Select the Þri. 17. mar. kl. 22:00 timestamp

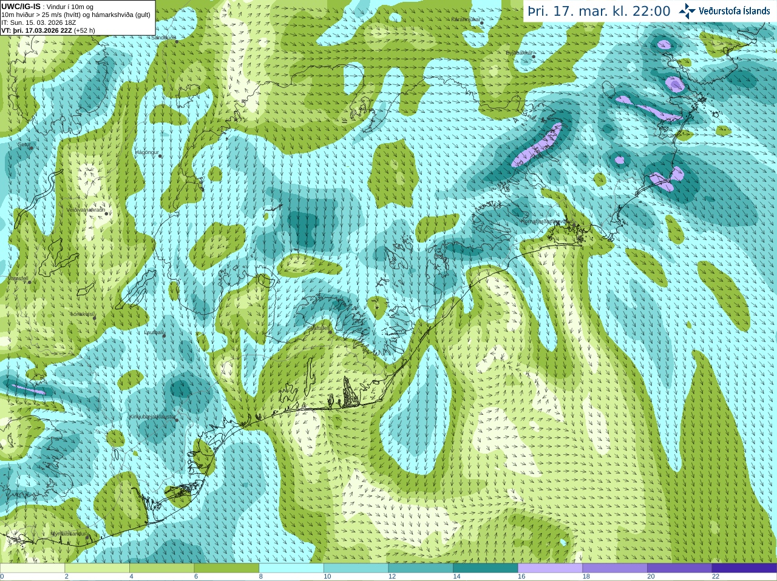(599, 11)
